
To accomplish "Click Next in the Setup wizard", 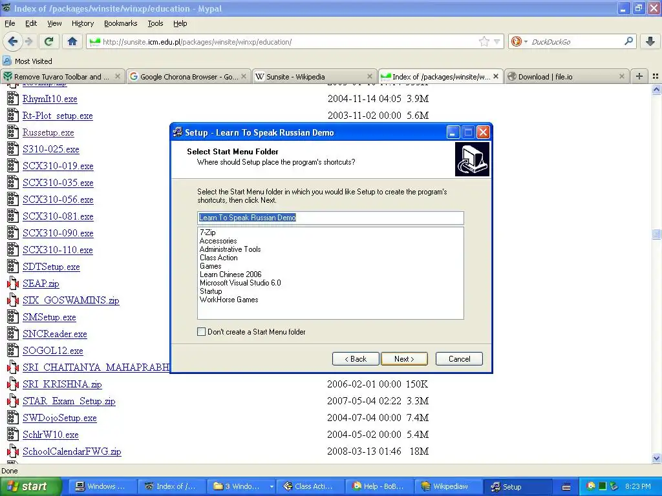I will pos(404,359).
